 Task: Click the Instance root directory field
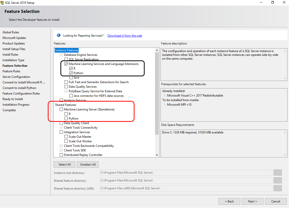(x=186, y=173)
